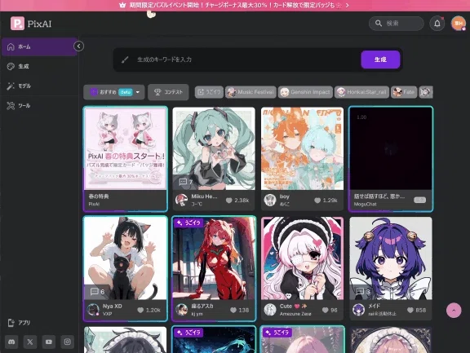Like the Miku He... artwork heart
Screen dimensions: 470x353
click(229, 201)
